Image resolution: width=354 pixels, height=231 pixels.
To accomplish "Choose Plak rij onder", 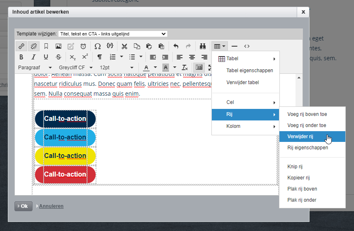I will pyautogui.click(x=312, y=200).
